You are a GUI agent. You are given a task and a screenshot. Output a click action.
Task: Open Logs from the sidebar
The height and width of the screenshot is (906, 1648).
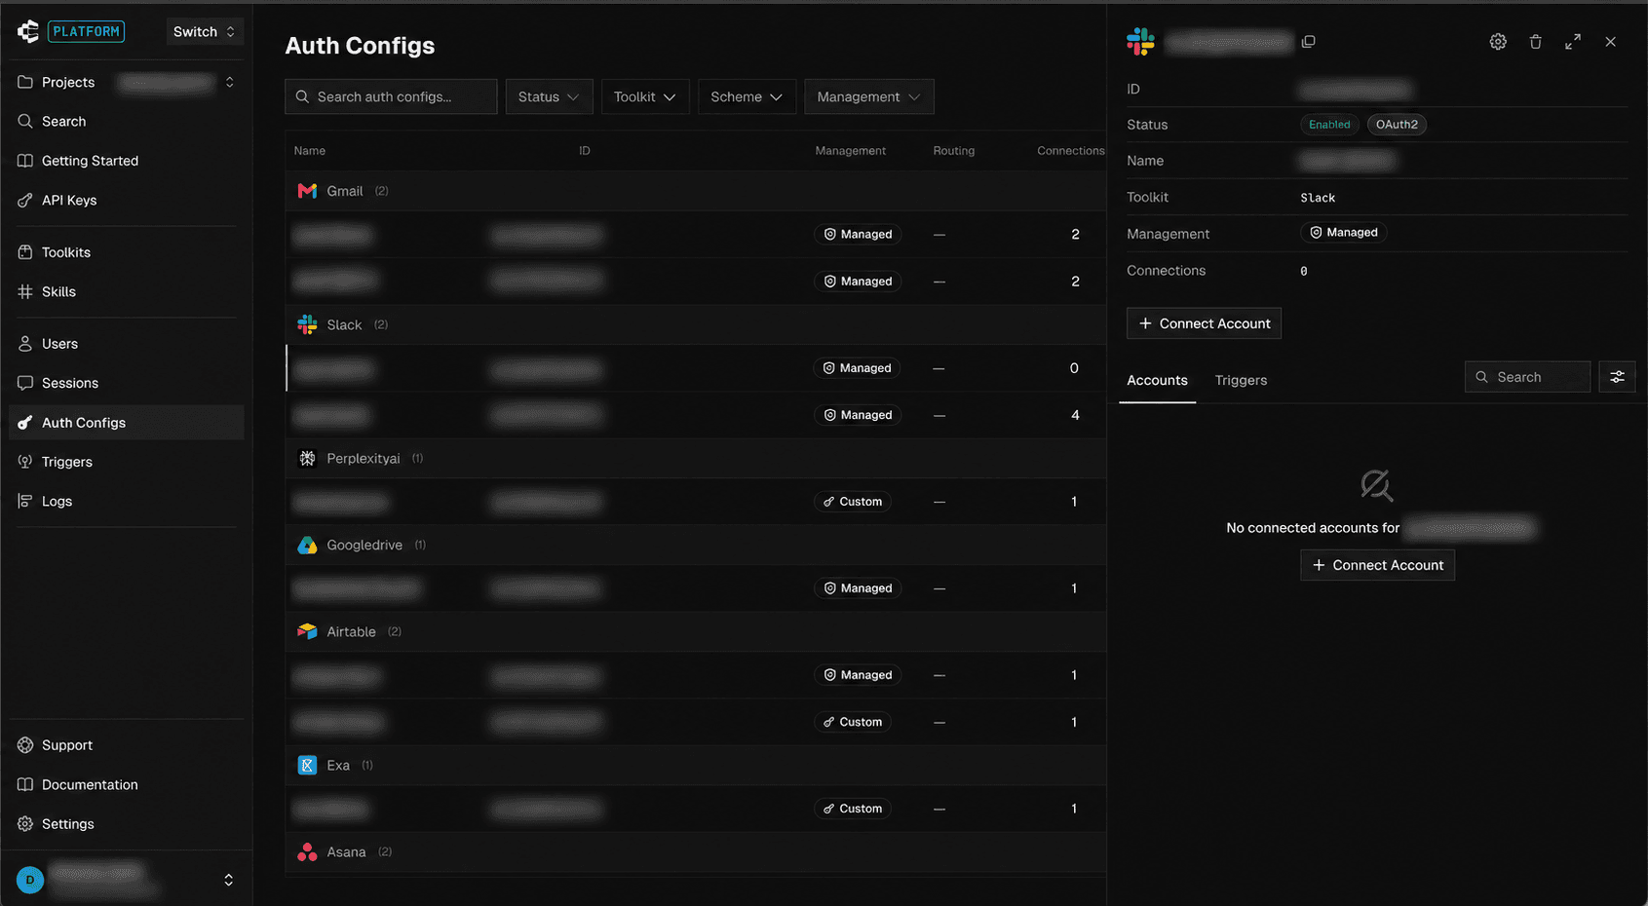127,501
